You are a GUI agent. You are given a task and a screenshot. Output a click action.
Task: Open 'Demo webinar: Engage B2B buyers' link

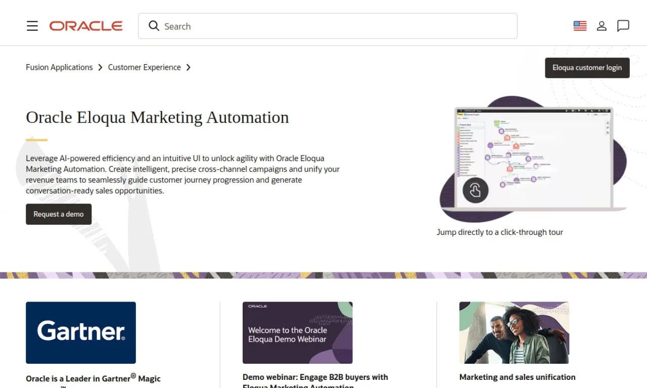pos(315,381)
